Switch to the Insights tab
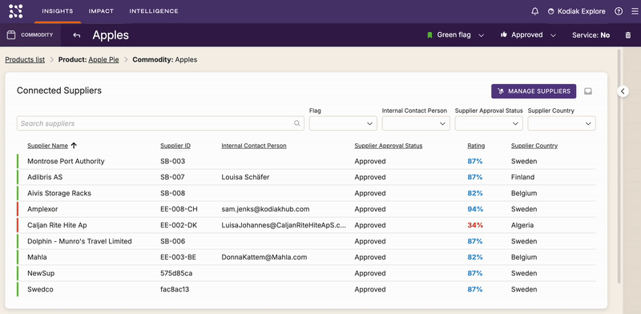This screenshot has height=314, width=641. coord(58,11)
